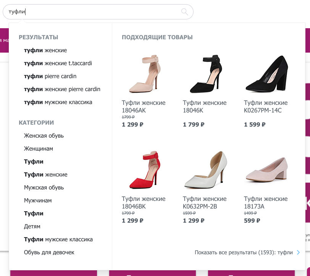Screen dimensions: 310x276
Task: Click into the search field containing туфли
Action: [95, 12]
